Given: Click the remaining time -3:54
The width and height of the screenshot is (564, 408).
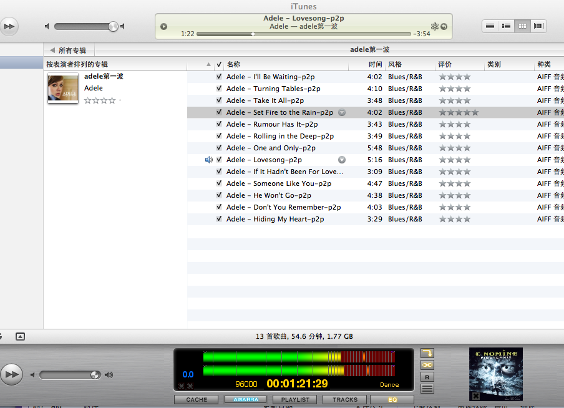Looking at the screenshot, I should [422, 34].
